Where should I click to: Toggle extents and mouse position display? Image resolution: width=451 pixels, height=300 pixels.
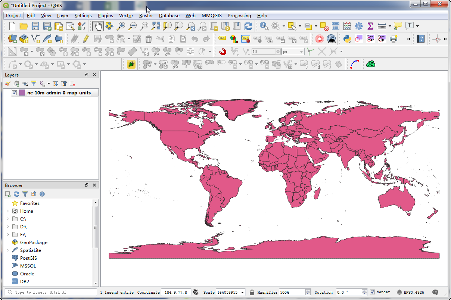click(x=195, y=292)
